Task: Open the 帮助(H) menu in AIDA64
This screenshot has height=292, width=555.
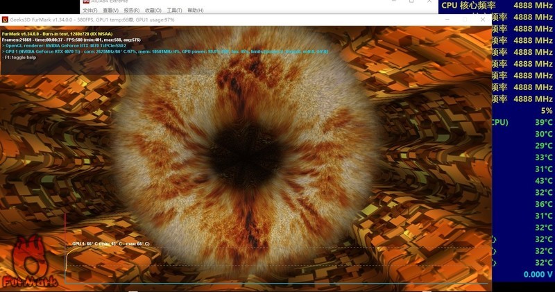Action: (x=196, y=10)
